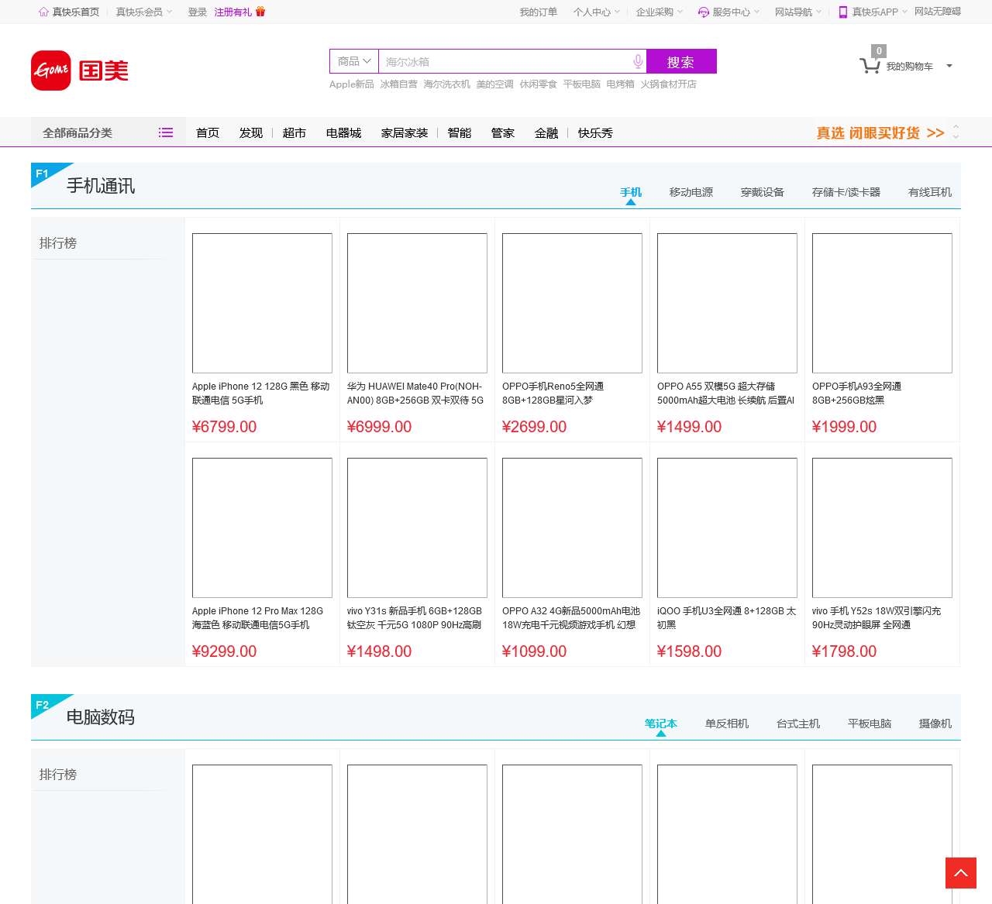Click the 注册有礼 register link
Viewport: 992px width, 904px height.
(233, 12)
